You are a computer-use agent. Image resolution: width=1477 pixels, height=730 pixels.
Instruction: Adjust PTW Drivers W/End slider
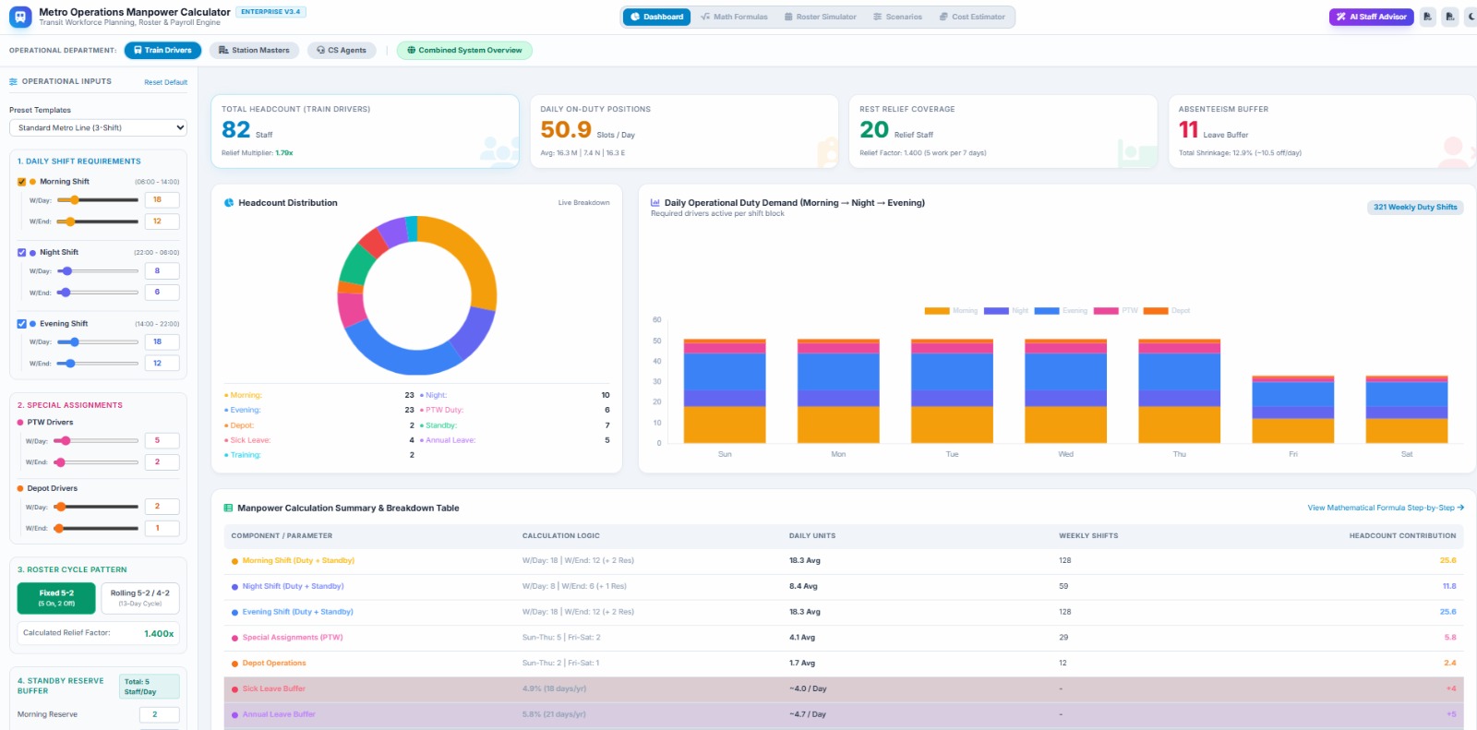click(95, 462)
